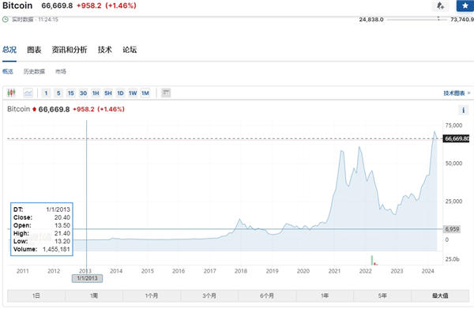Switch to the 论坛 tab
This screenshot has height=309, width=474.
130,50
